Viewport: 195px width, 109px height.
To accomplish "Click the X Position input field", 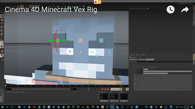I will point(104,94).
